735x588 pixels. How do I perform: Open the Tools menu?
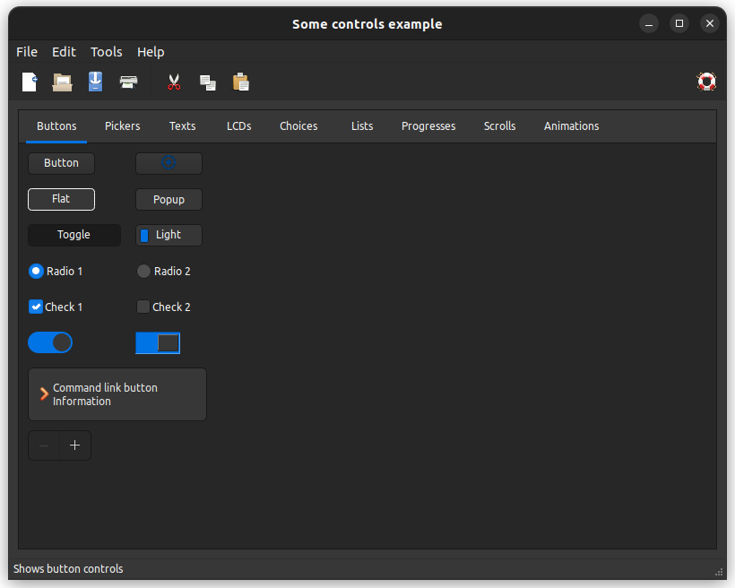(x=106, y=52)
